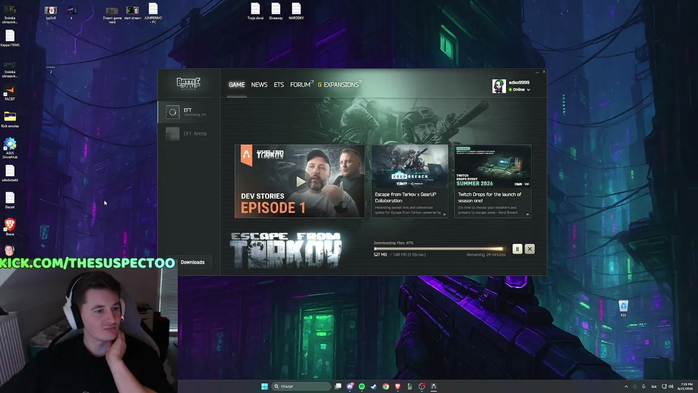Click the adko9999 username
The width and height of the screenshot is (698, 393).
pyautogui.click(x=519, y=83)
